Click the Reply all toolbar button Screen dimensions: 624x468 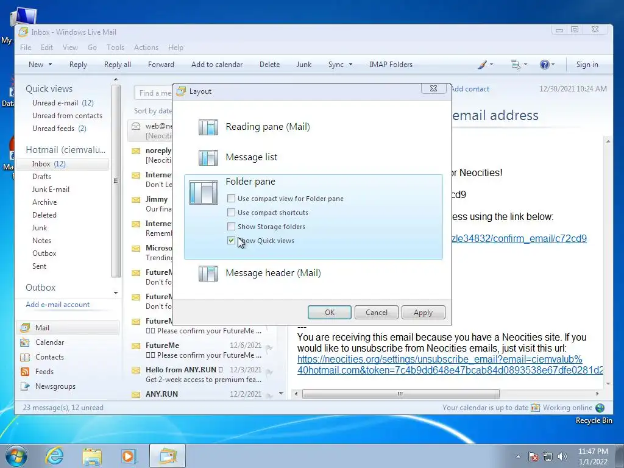coord(118,65)
